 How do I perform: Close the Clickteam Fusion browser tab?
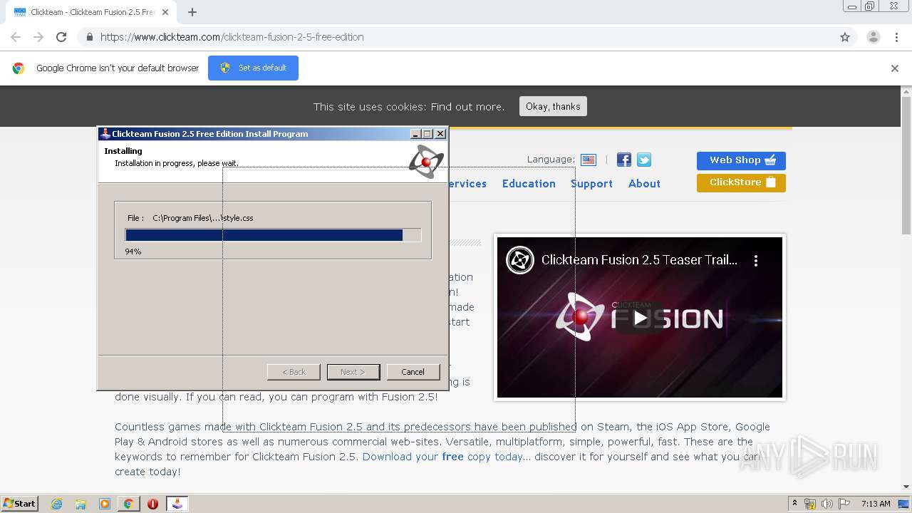(165, 12)
